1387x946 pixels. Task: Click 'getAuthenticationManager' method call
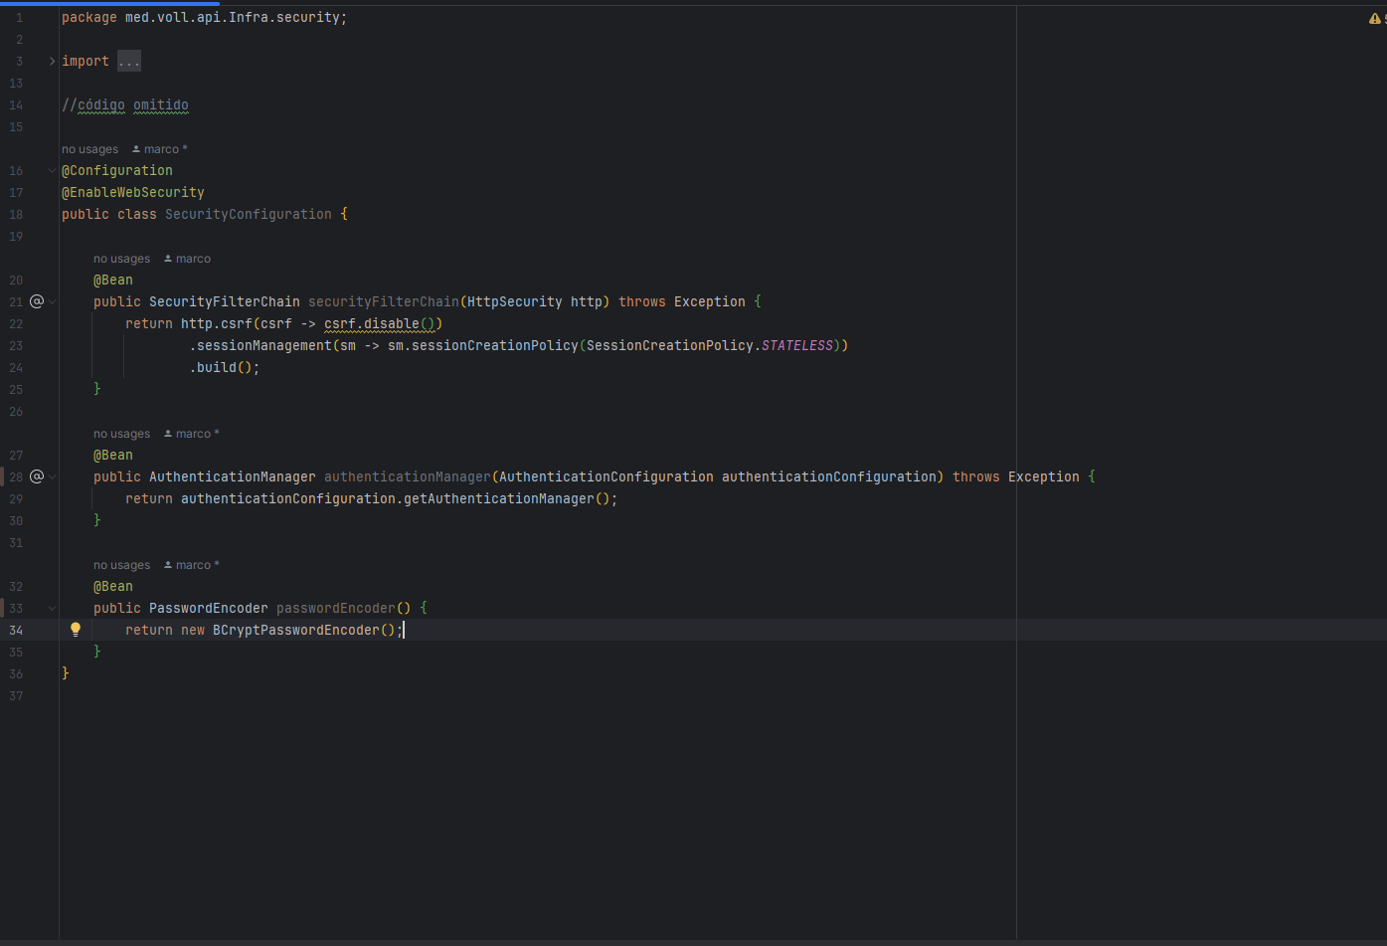pos(499,498)
